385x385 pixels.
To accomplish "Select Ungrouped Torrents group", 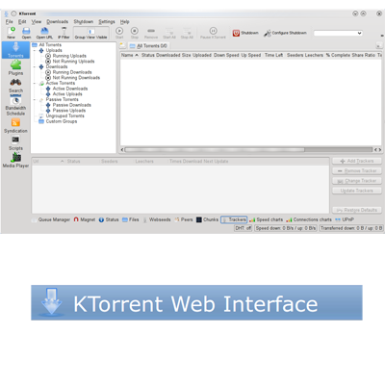I will (x=62, y=115).
